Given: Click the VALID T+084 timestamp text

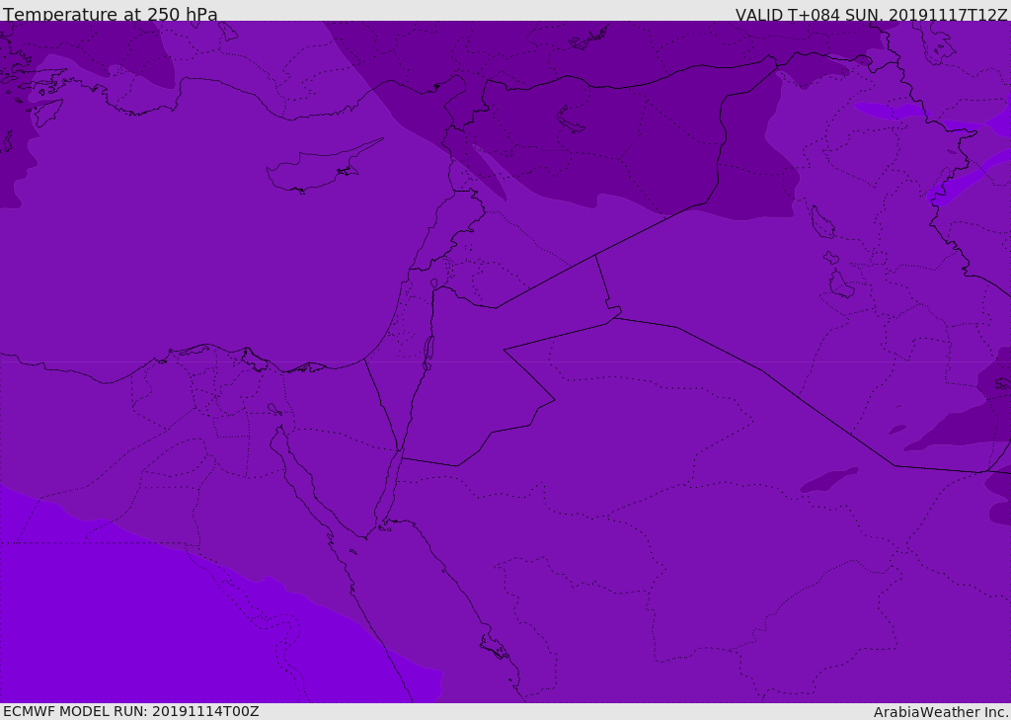Looking at the screenshot, I should tap(871, 14).
